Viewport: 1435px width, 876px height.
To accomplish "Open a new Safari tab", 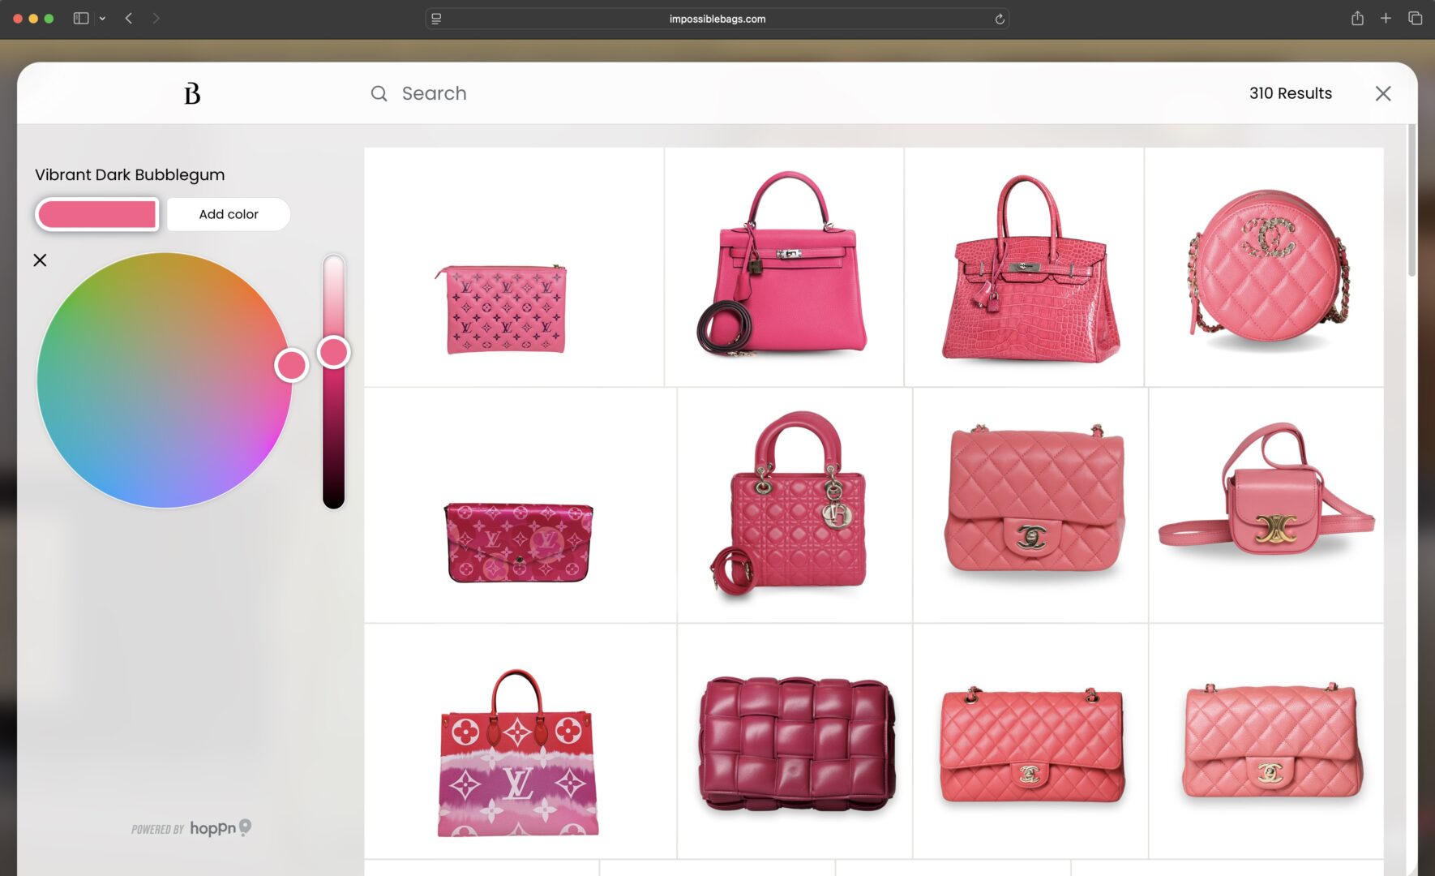I will (1386, 18).
